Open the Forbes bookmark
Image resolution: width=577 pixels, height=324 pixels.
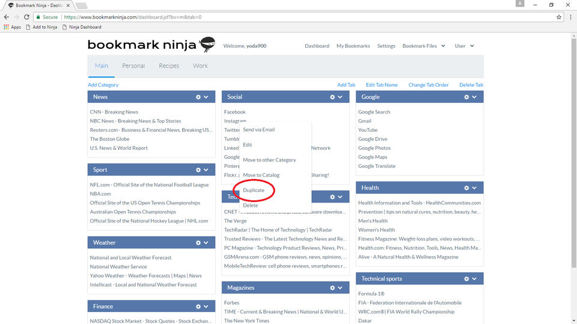(231, 302)
